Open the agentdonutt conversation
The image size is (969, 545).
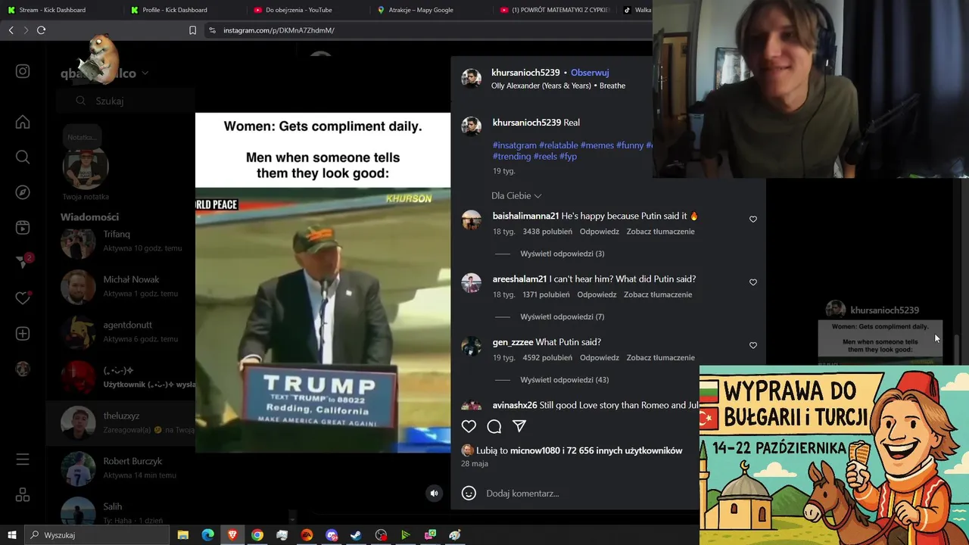[121, 332]
